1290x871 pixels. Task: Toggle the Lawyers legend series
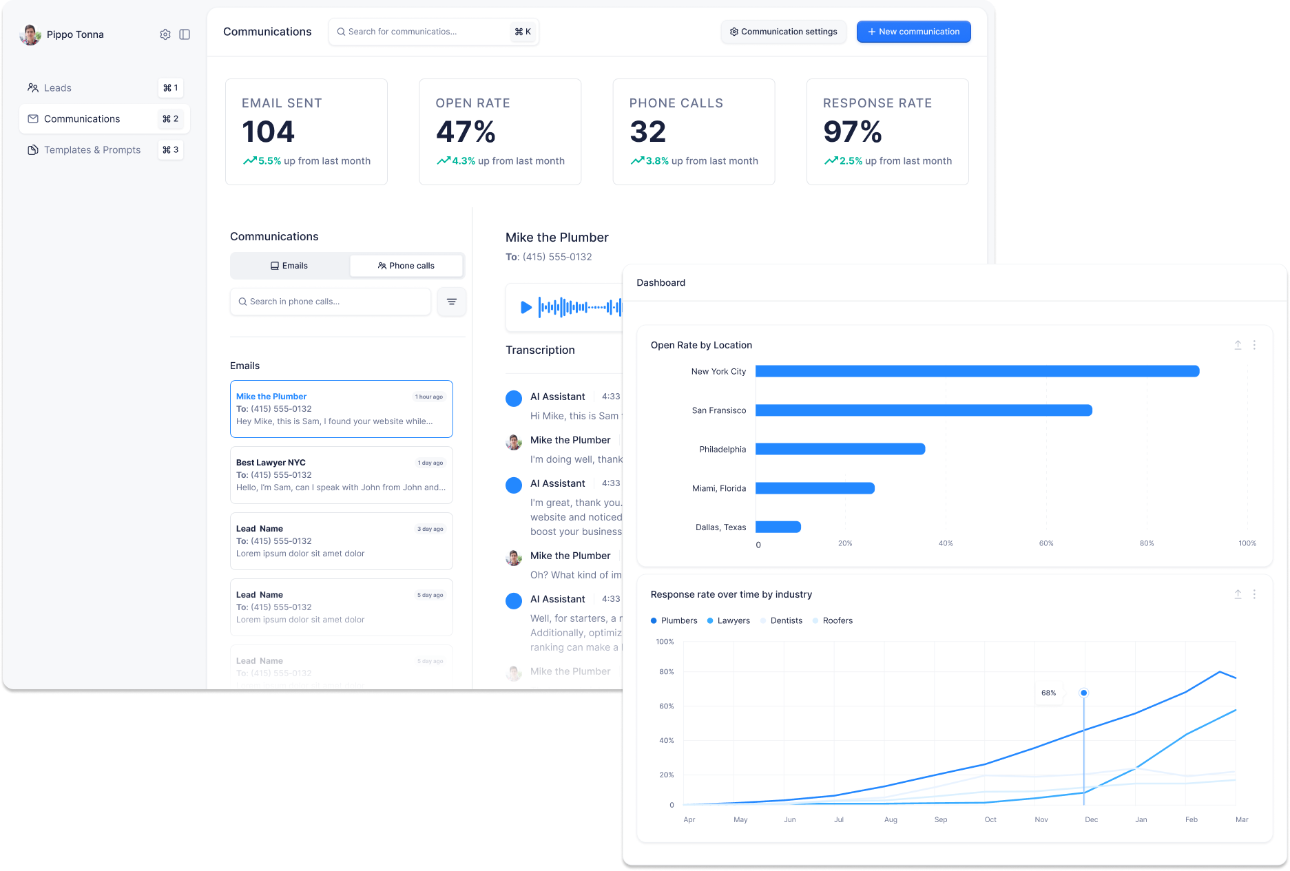pos(729,620)
